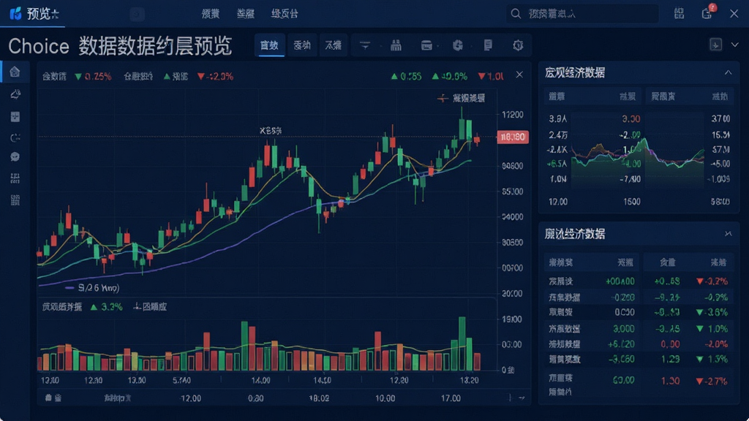Viewport: 749px width, 421px height.
Task: Switch to the third tab before the filter icon
Action: (x=334, y=45)
